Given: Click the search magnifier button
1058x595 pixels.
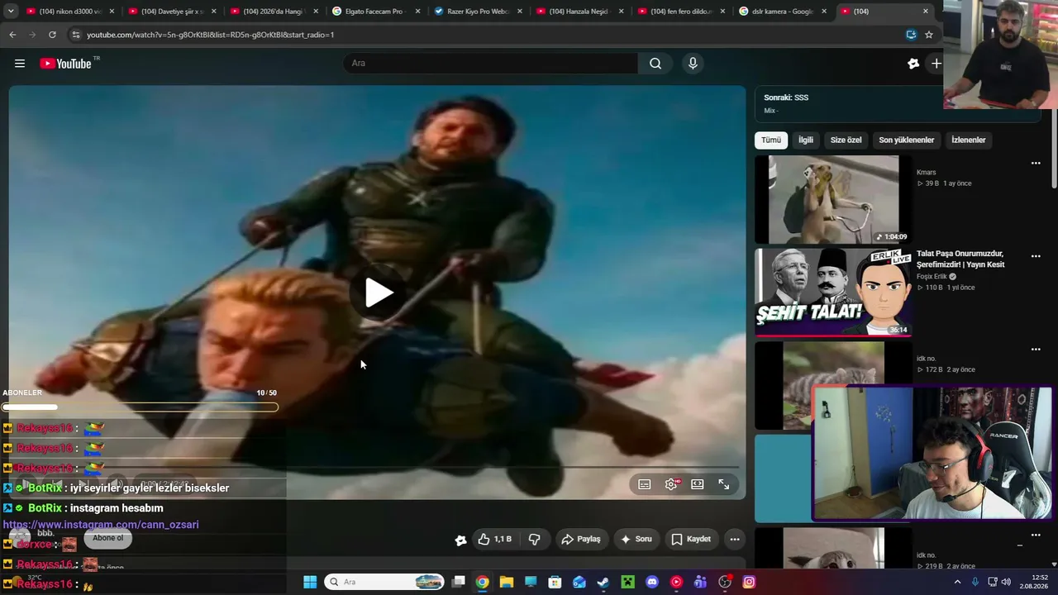Looking at the screenshot, I should coord(655,64).
